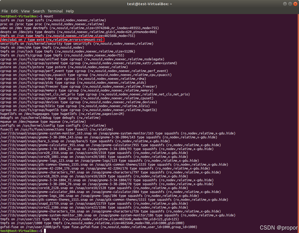
Task: Click the tmpfs on /run/user/1000 line
Action: (x=92, y=223)
